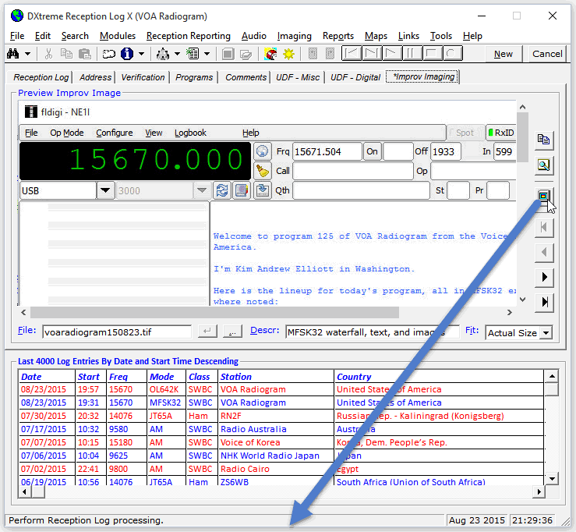The width and height of the screenshot is (576, 532).
Task: Click the red bird toolbar icon
Action: [270, 54]
